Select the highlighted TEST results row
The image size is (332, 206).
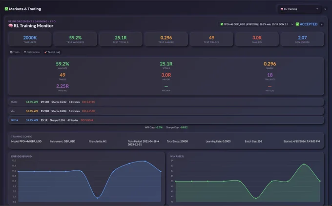coord(166,120)
